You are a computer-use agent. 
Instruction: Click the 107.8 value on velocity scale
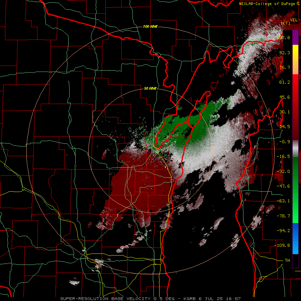click(284, 37)
